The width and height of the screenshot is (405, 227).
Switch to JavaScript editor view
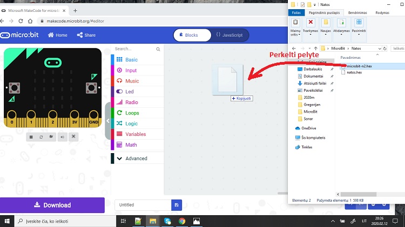click(x=230, y=35)
